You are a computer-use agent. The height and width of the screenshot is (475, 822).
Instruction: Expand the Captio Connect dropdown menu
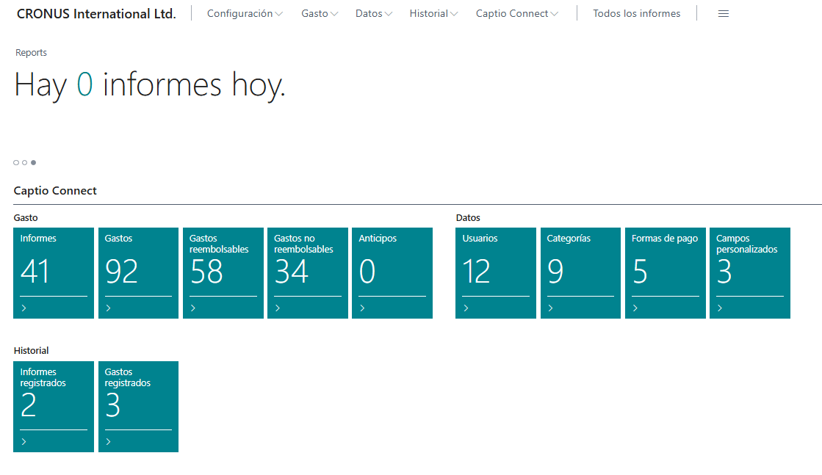516,14
